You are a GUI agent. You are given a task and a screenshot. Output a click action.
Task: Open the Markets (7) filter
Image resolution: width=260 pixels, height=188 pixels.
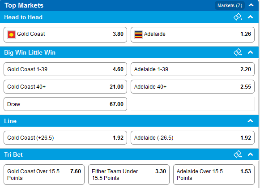pos(230,5)
